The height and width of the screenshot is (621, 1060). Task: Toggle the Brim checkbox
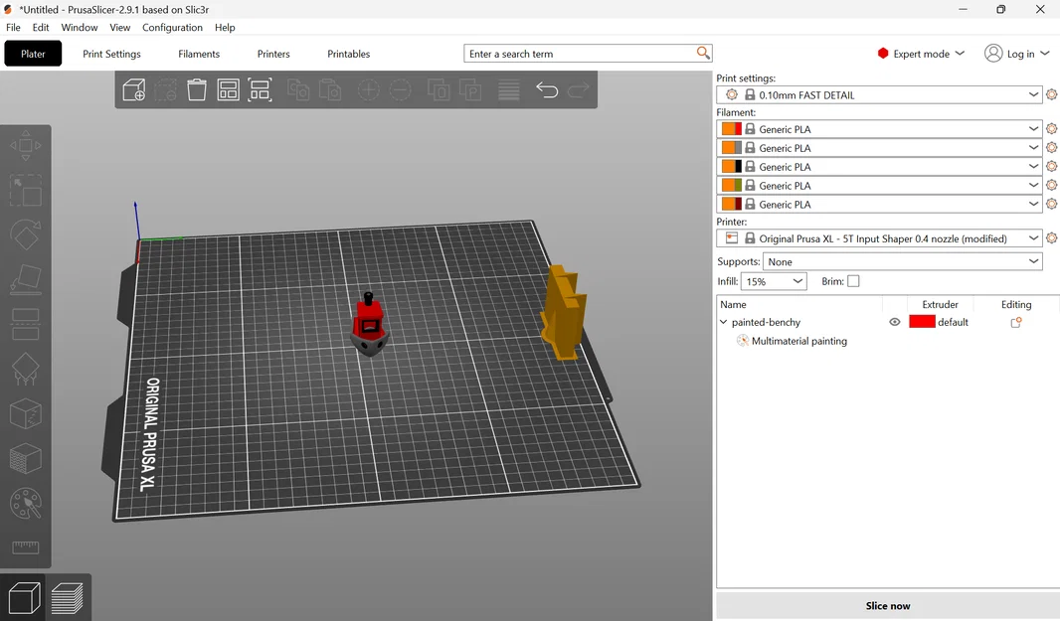pyautogui.click(x=853, y=281)
